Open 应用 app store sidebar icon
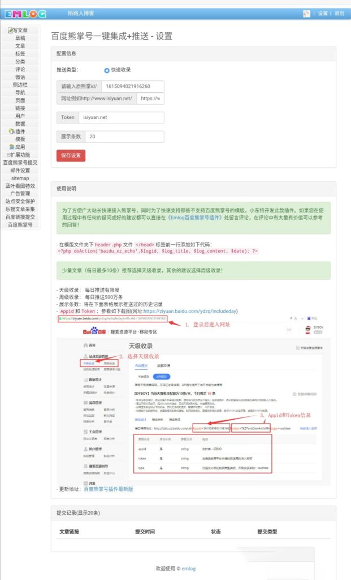Image resolution: width=351 pixels, height=580 pixels. pyautogui.click(x=12, y=147)
